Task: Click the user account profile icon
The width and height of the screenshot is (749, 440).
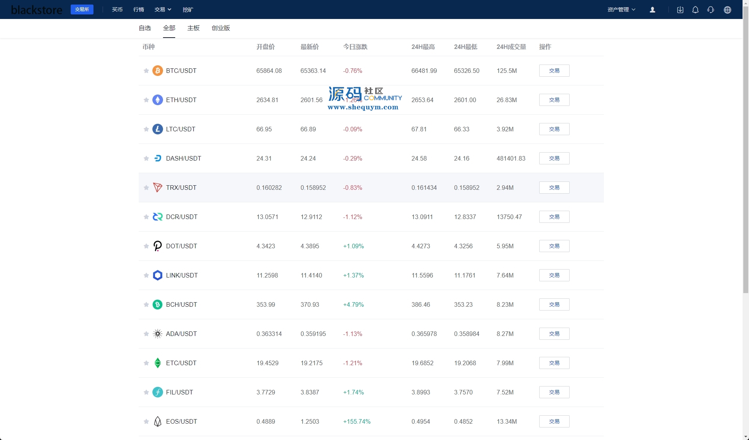Action: (x=652, y=10)
